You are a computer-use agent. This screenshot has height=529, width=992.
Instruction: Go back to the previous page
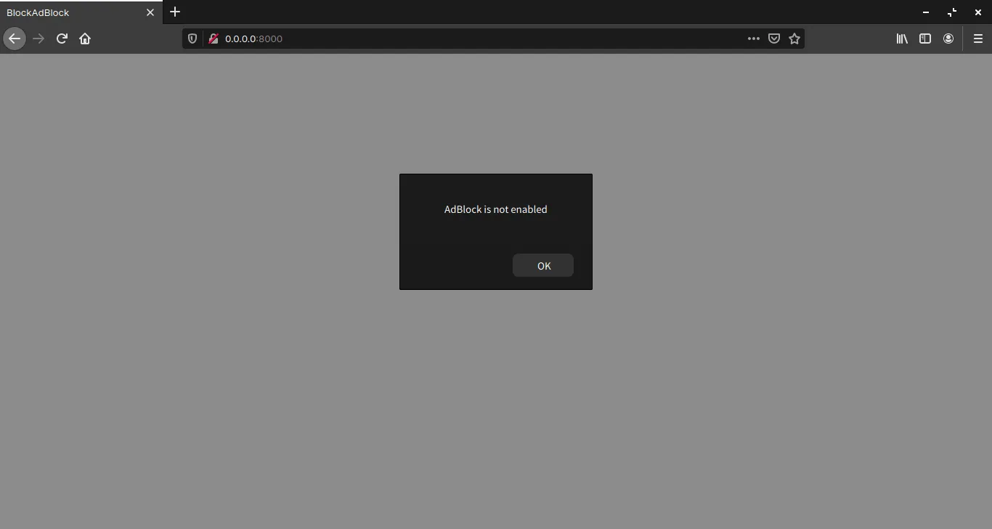click(15, 39)
